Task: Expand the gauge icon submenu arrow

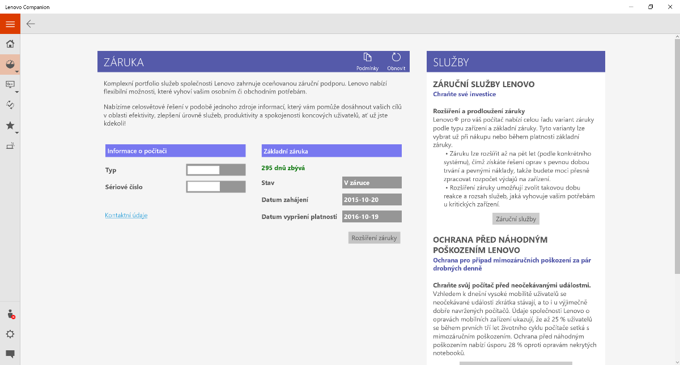Action: [17, 72]
